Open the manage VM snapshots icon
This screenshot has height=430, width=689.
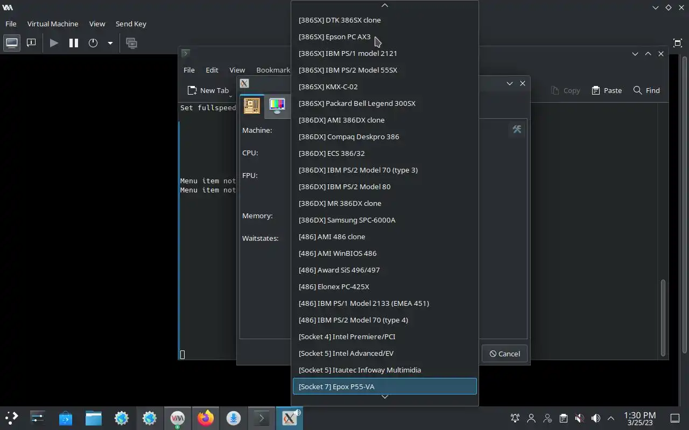pyautogui.click(x=131, y=43)
